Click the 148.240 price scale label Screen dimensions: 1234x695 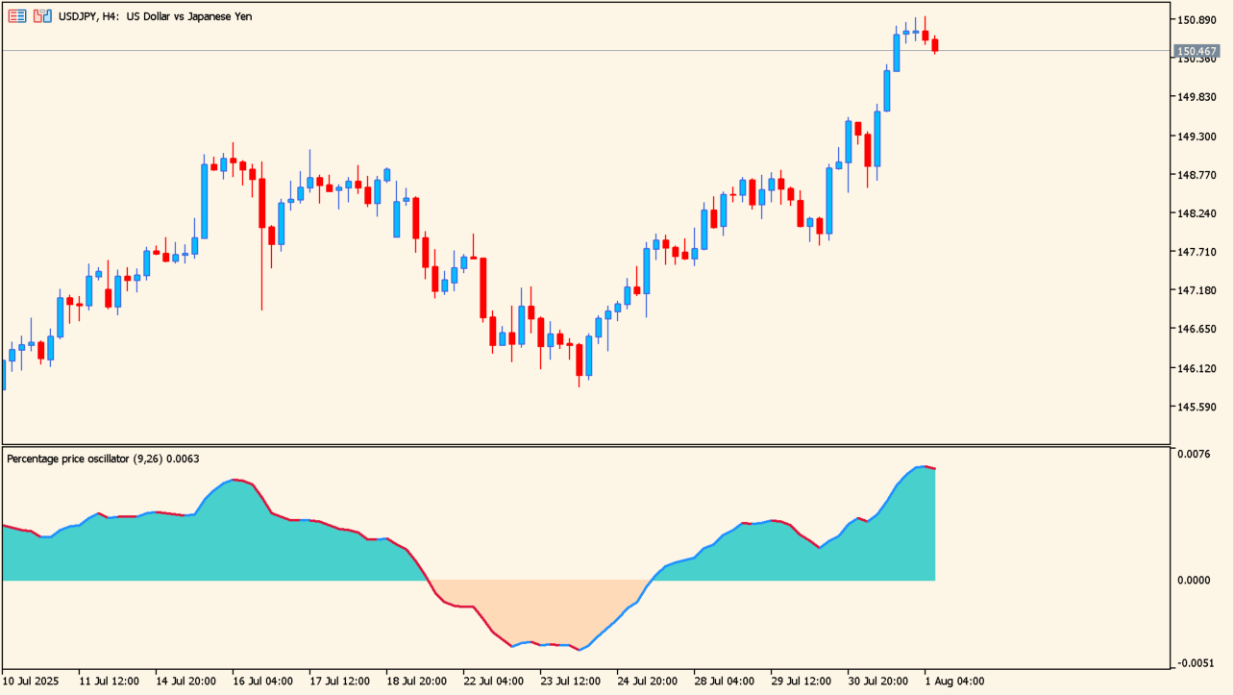[1196, 213]
